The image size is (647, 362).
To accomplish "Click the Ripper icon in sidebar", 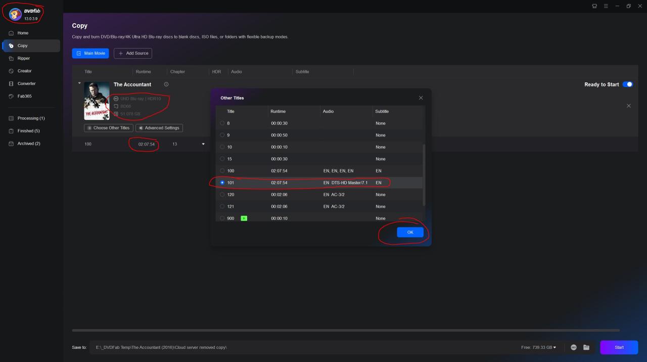I will (11, 58).
